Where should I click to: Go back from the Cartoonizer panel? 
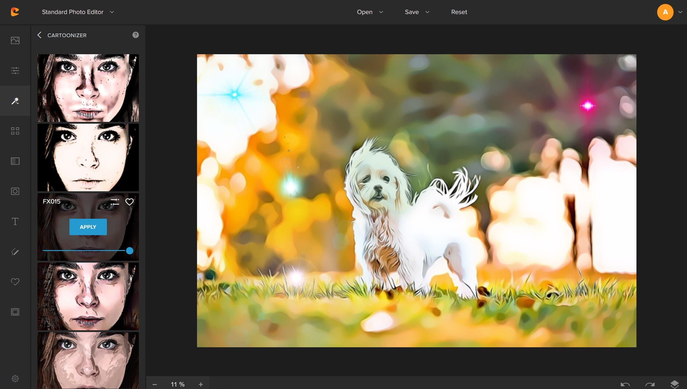coord(39,35)
